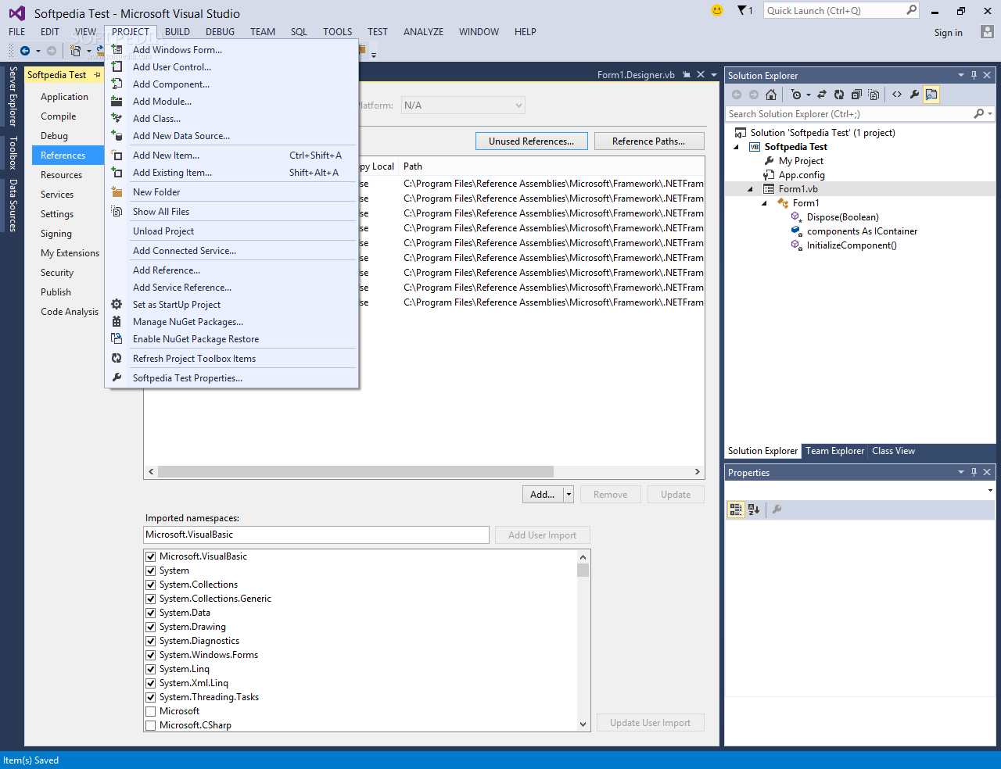Viewport: 1001px width, 769px height.
Task: Uncheck Microsoft.VisualBasic namespace checkbox
Action: tap(151, 556)
